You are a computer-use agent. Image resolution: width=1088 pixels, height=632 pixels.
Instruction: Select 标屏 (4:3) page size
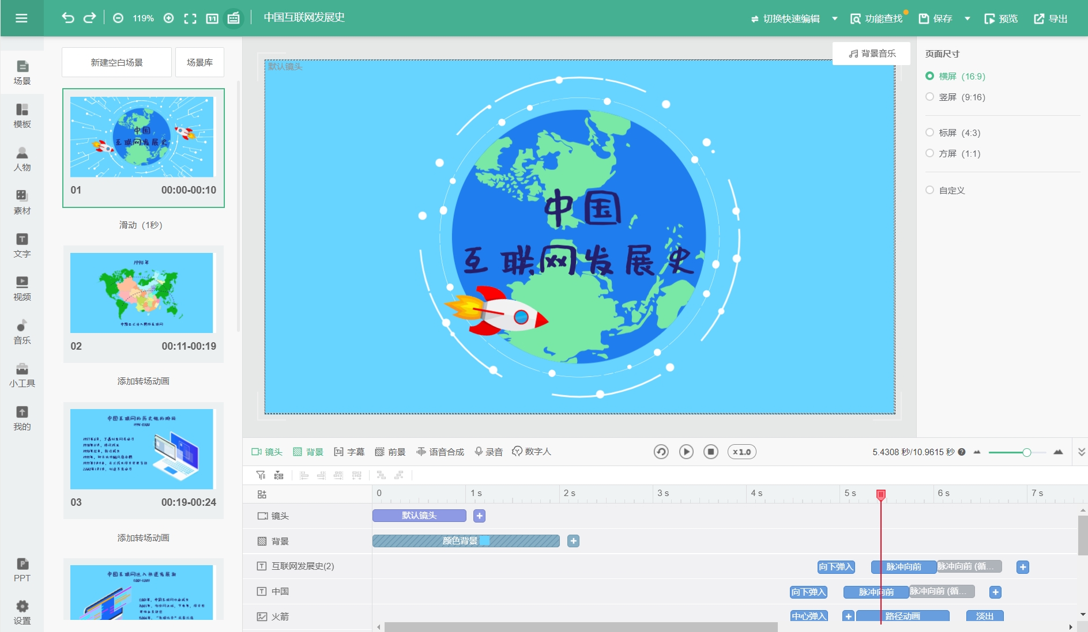(x=953, y=133)
